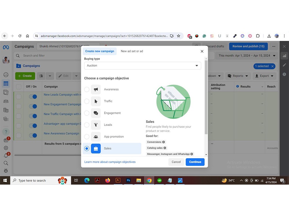Expand the duplicate button dropdown arrow
This screenshot has height=216, width=289.
pyautogui.click(x=50, y=76)
